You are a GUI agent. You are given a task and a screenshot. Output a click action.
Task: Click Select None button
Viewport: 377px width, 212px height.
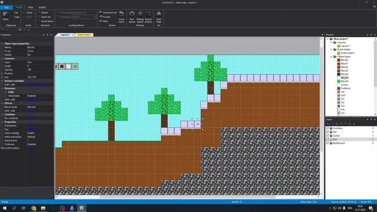pos(46,21)
